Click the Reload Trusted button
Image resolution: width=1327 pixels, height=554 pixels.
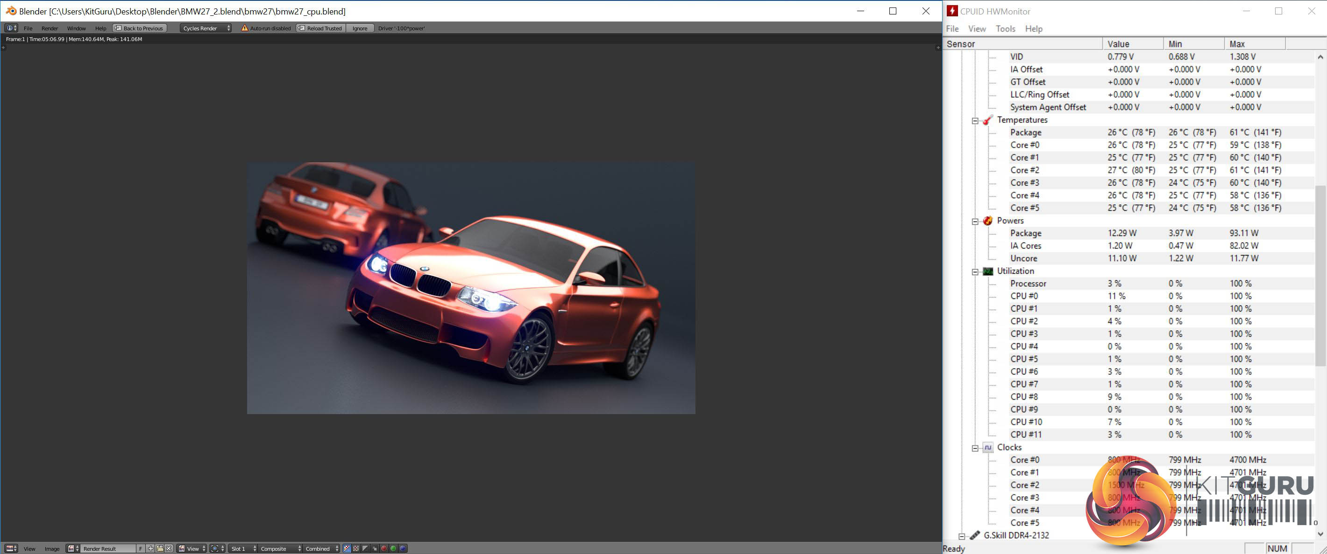pyautogui.click(x=320, y=28)
